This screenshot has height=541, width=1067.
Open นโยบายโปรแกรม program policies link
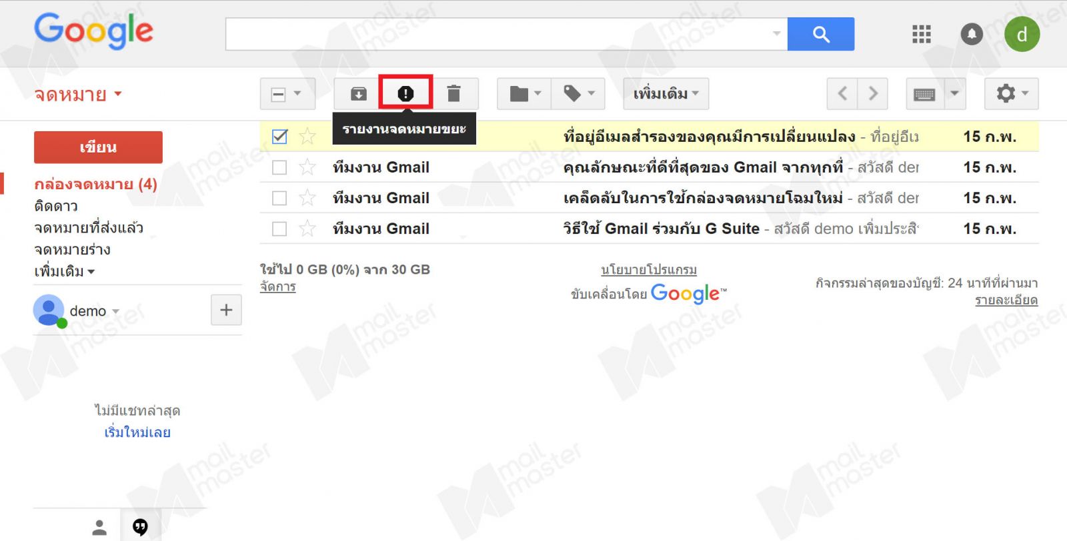(x=649, y=270)
